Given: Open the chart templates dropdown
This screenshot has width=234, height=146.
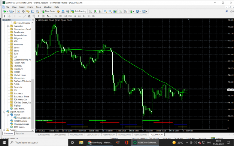Looking at the screenshot, I should pos(146,11).
